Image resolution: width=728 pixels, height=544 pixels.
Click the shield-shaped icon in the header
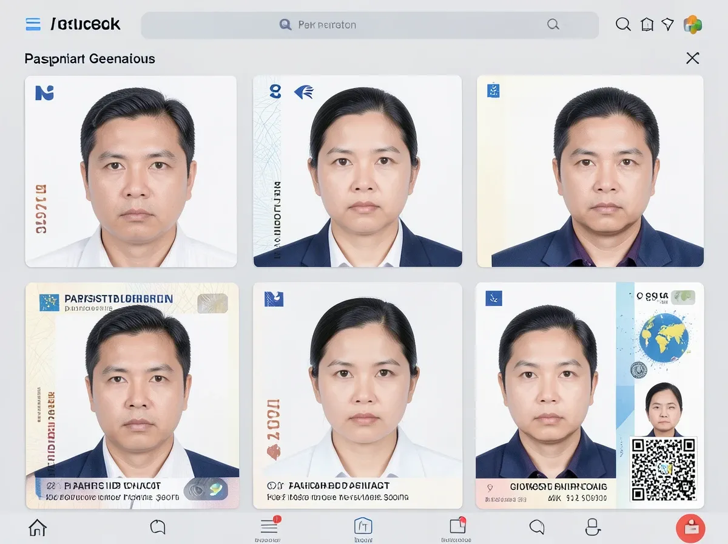(x=668, y=24)
